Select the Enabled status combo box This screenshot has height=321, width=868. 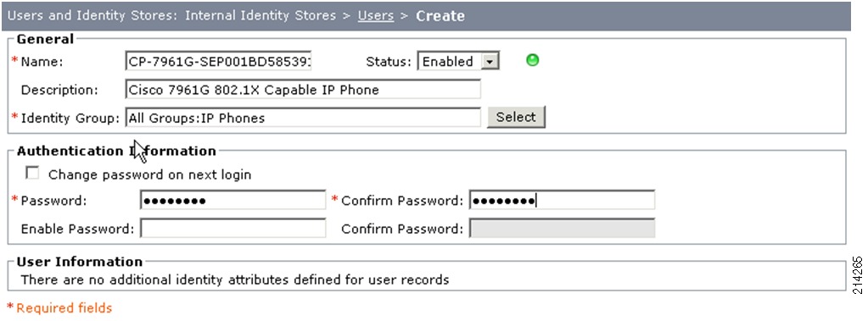click(458, 62)
